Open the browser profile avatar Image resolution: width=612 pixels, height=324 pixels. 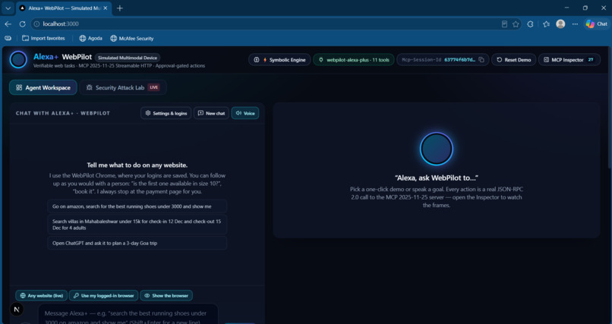point(560,24)
